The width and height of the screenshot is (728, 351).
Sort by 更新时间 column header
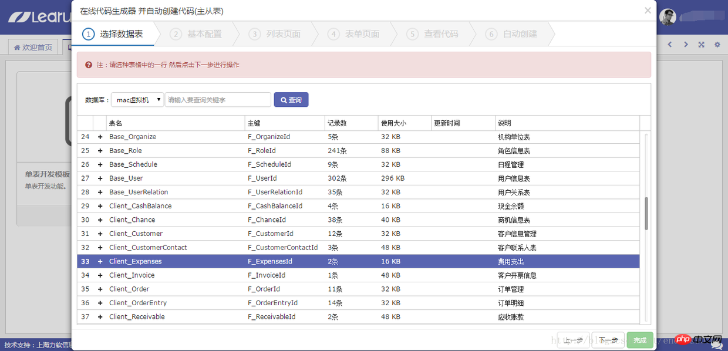click(463, 123)
